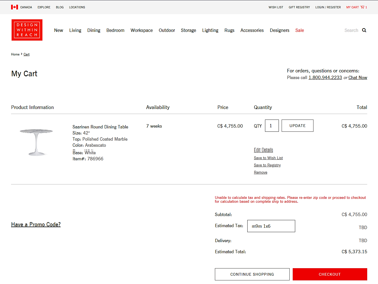Expand the Have a Promo Code section
Screen dimensions: 378x284
tap(36, 224)
